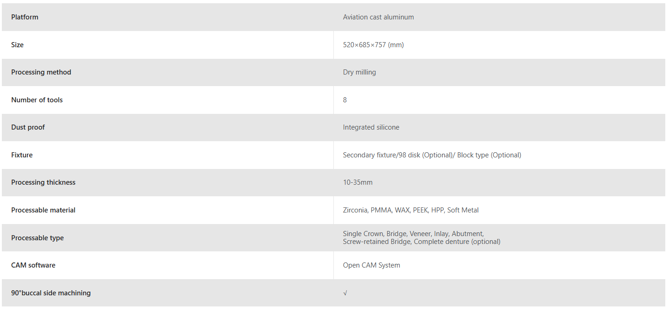Click the "Number of tools" label
Viewport: 669px width, 312px height.
pos(37,100)
